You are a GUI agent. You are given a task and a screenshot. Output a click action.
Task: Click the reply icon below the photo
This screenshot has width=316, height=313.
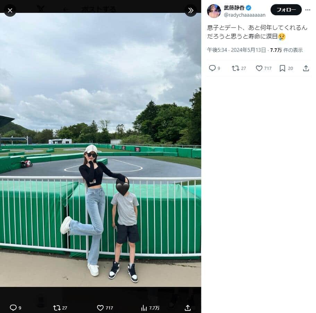click(x=13, y=308)
